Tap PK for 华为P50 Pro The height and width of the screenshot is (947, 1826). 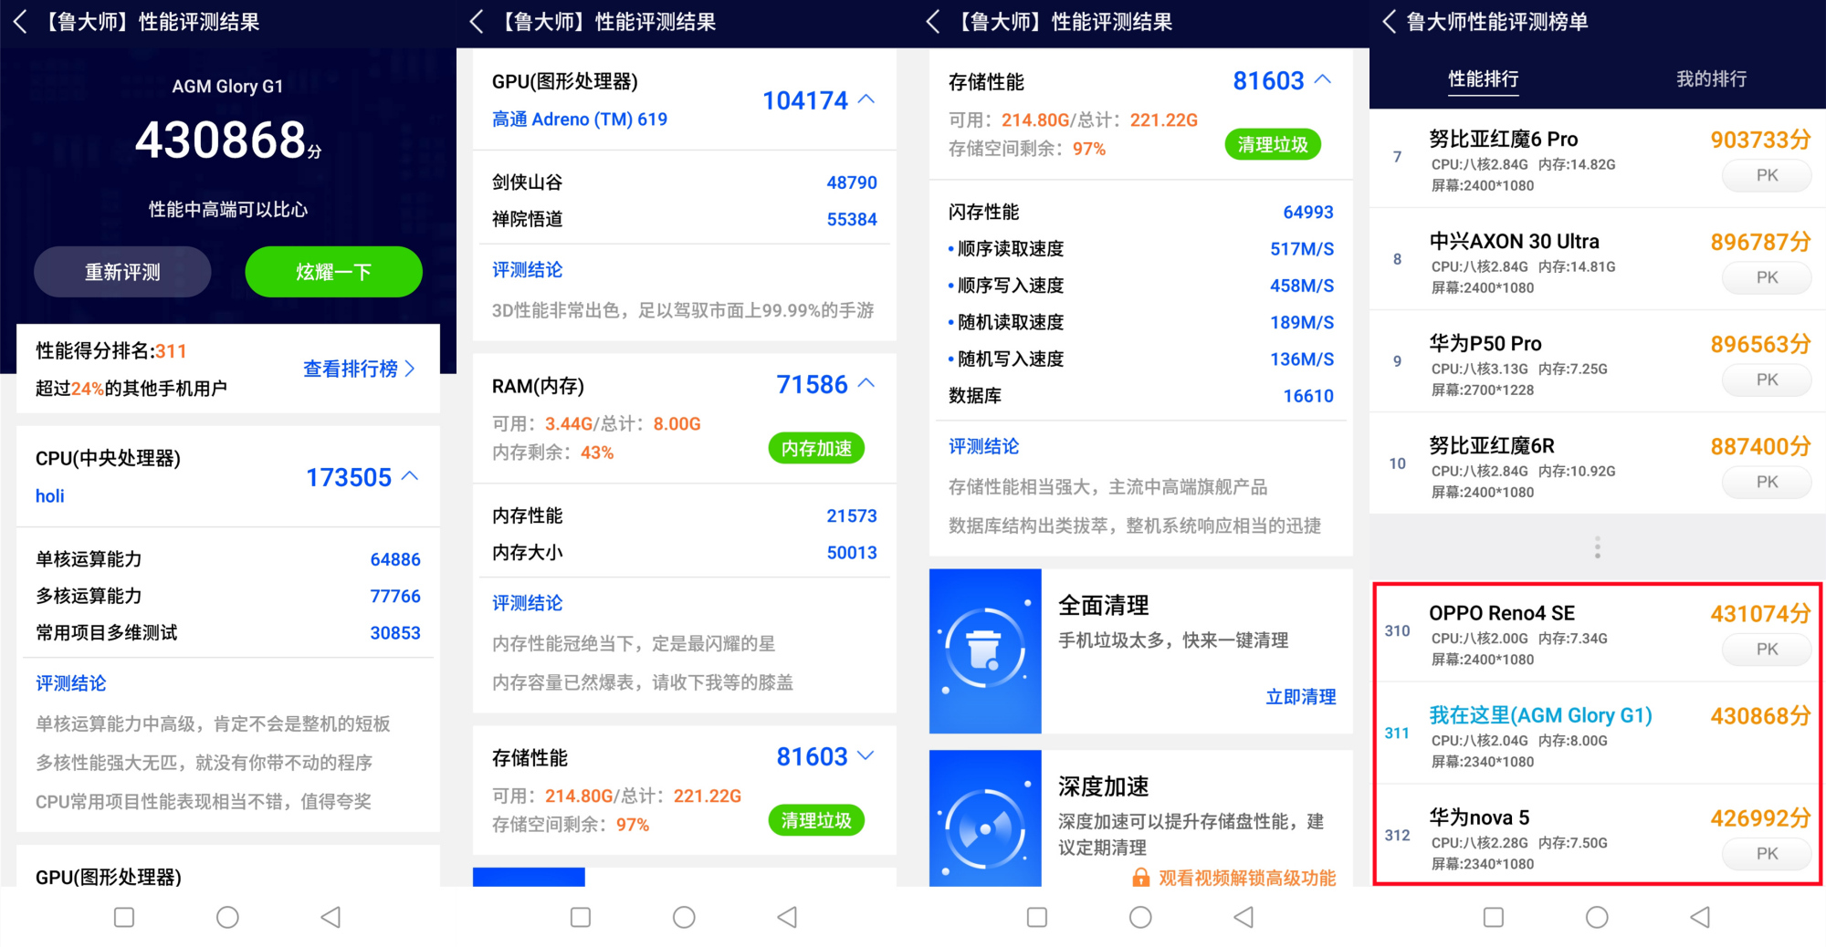(x=1767, y=380)
